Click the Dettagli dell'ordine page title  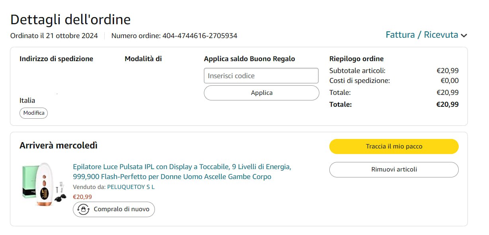70,19
